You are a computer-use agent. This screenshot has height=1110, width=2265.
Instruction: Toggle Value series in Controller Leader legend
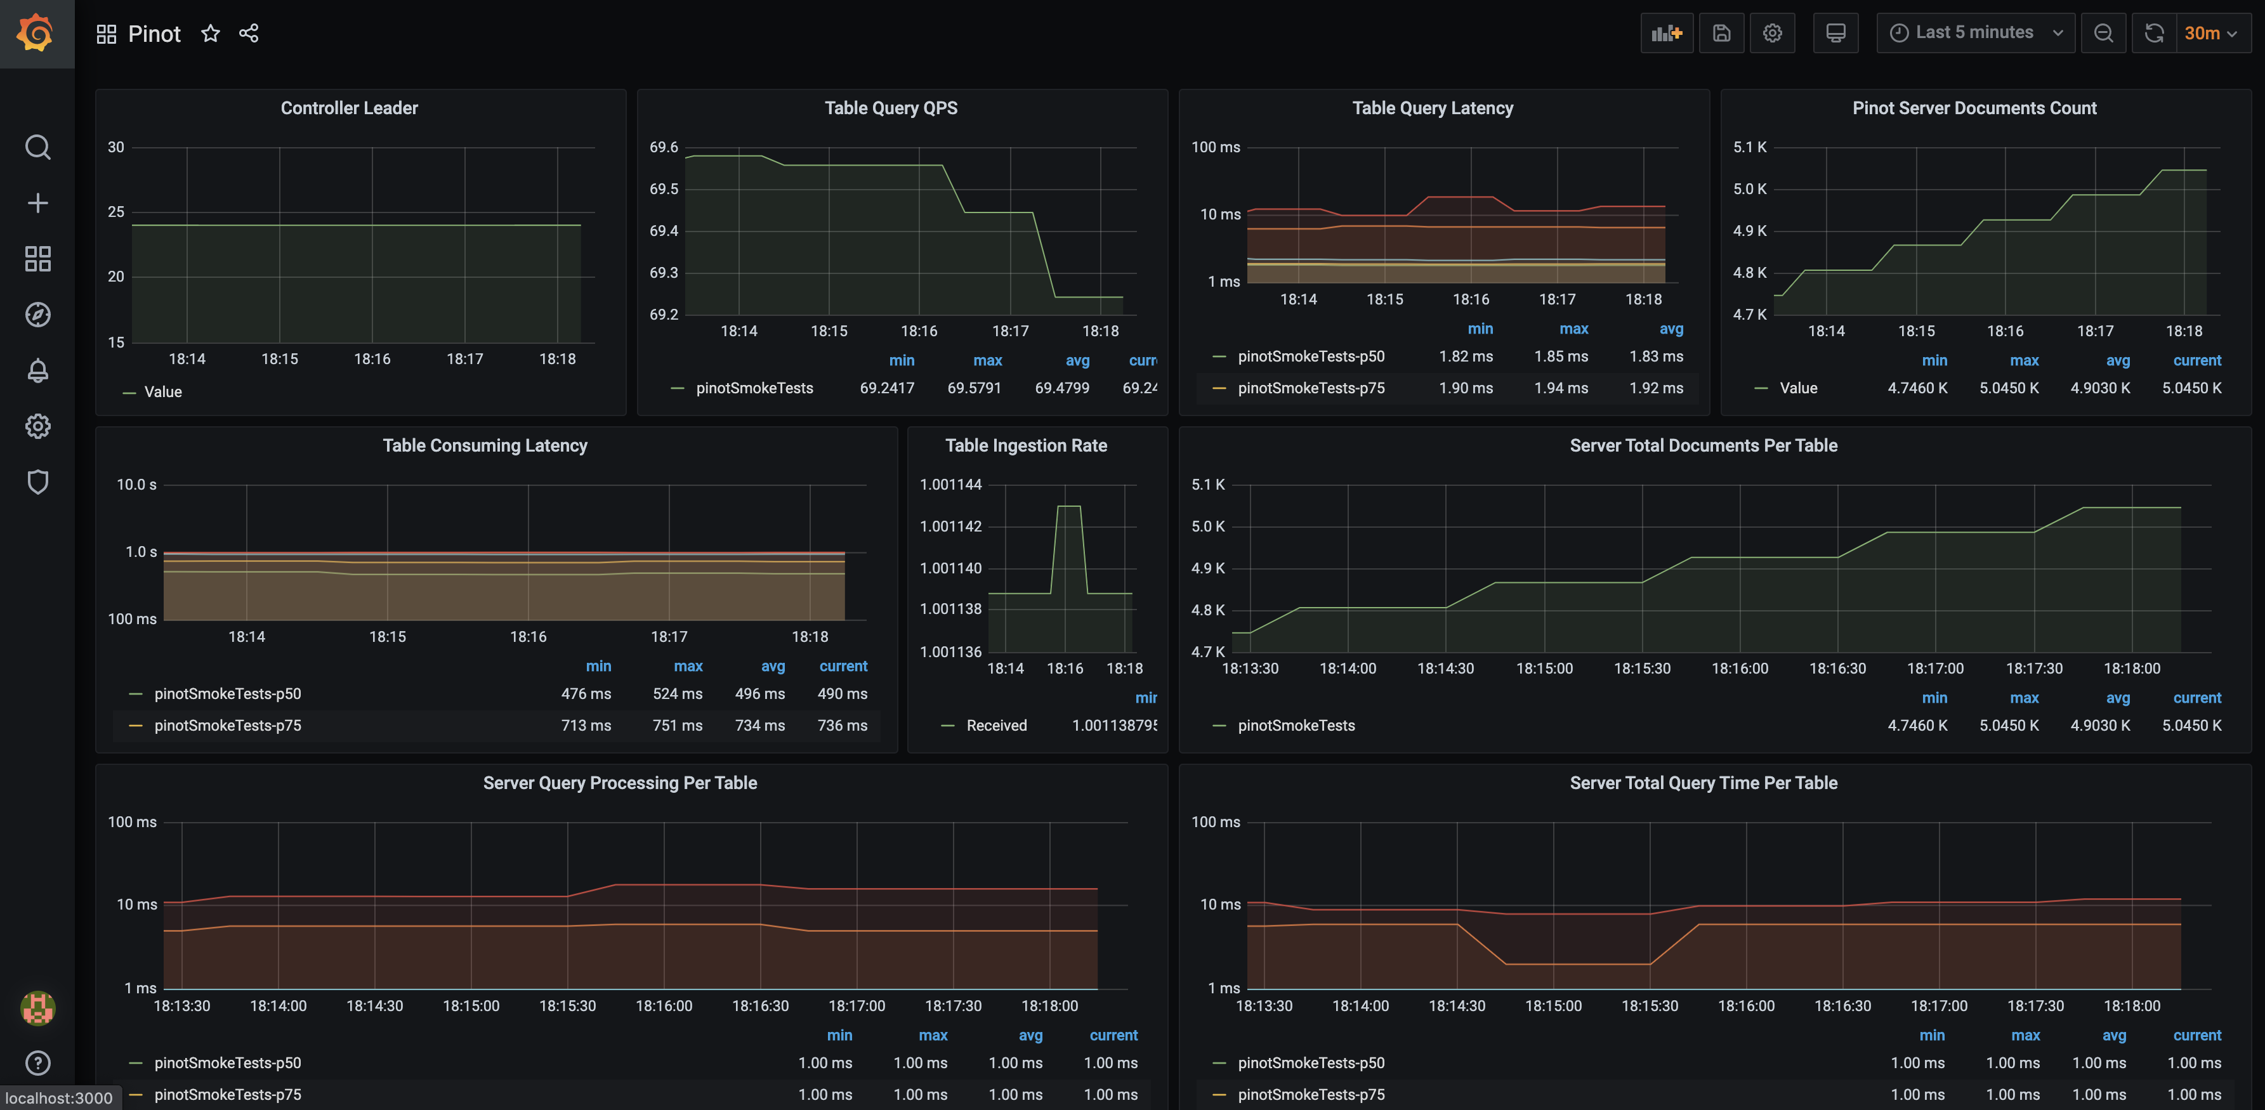pyautogui.click(x=162, y=392)
